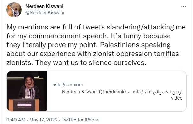Click the instagram.com domain label
The width and height of the screenshot is (193, 124).
point(67,85)
